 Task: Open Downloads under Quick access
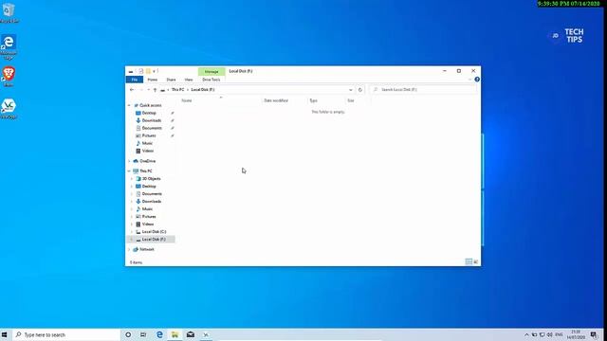(152, 120)
